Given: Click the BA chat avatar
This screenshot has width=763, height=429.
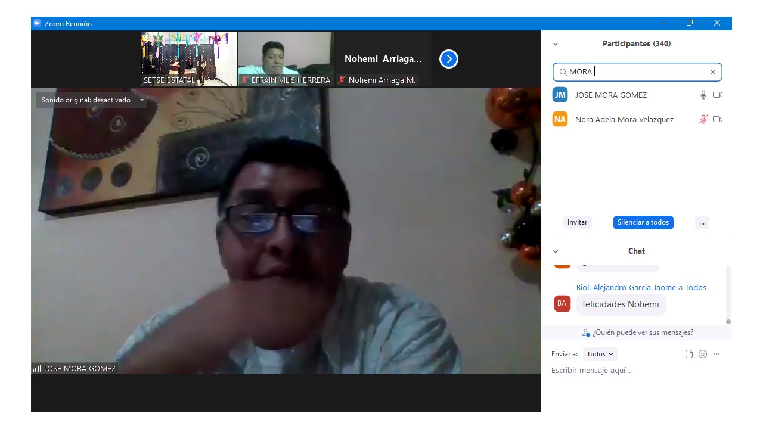Looking at the screenshot, I should pyautogui.click(x=562, y=303).
